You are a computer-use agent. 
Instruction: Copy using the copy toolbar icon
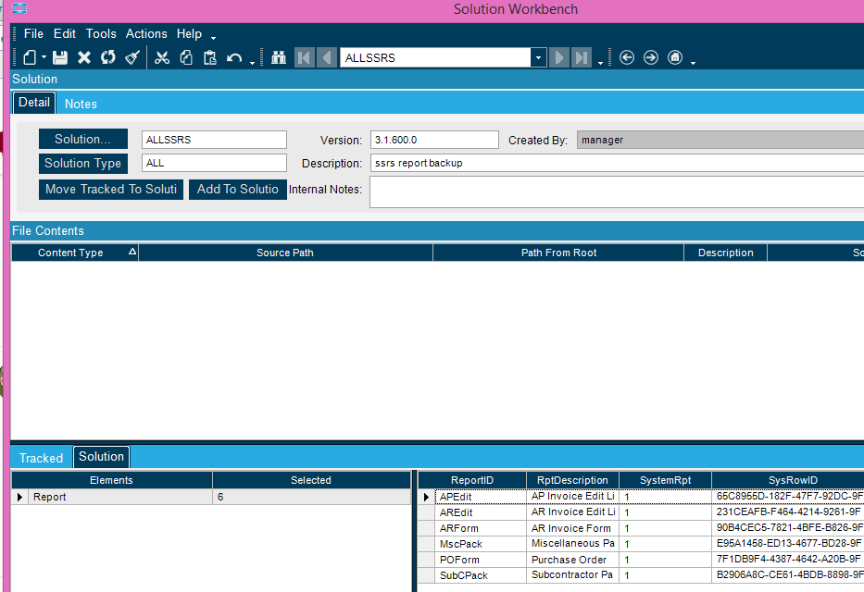(x=186, y=57)
